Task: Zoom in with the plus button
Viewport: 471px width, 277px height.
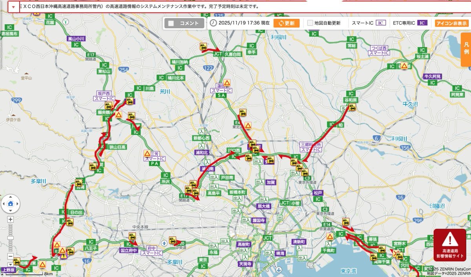Action: point(11,219)
